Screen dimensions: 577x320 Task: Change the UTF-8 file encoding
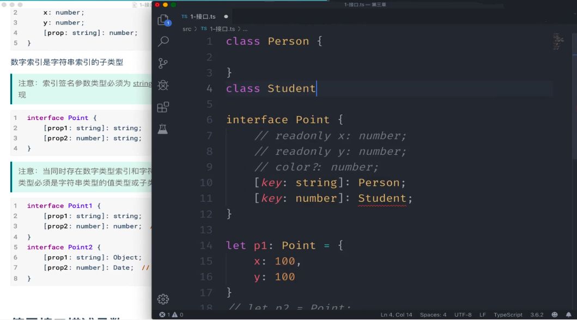(x=463, y=315)
